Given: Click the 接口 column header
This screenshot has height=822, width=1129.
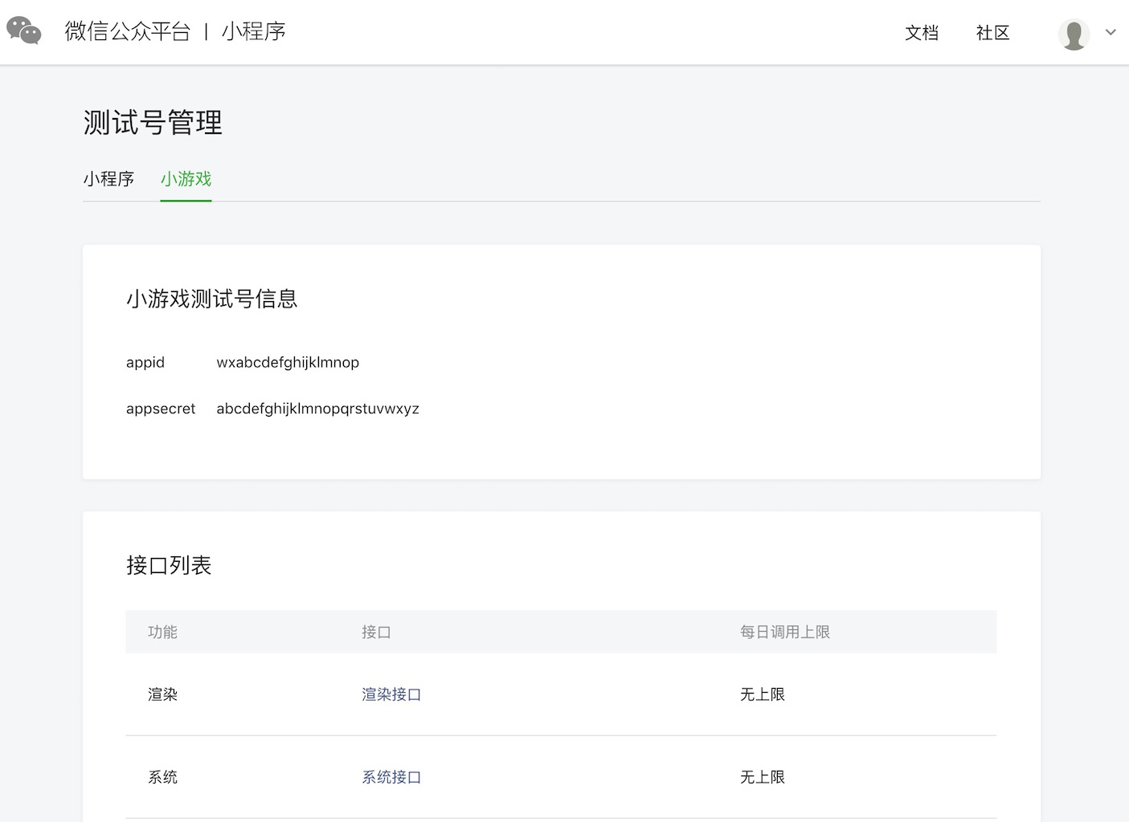Looking at the screenshot, I should click(376, 632).
